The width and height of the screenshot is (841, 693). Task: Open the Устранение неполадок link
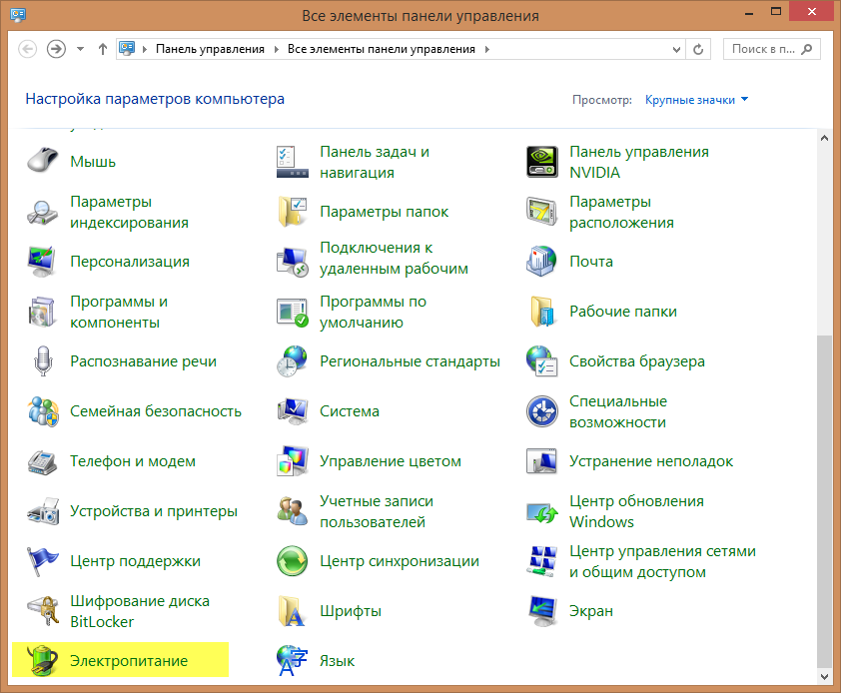pos(651,461)
